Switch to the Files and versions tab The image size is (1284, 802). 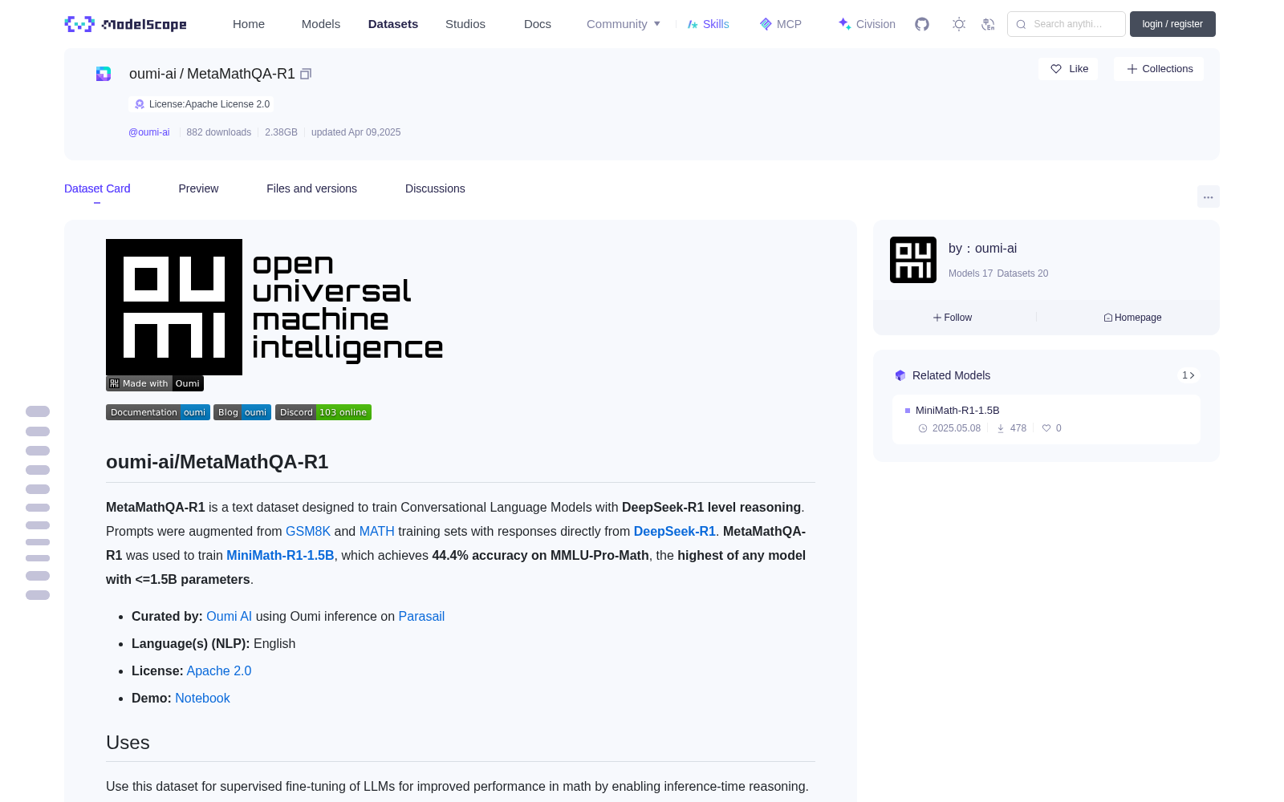pyautogui.click(x=311, y=188)
